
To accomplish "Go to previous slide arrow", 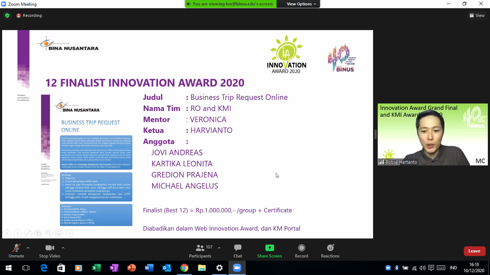I will pyautogui.click(x=7, y=233).
